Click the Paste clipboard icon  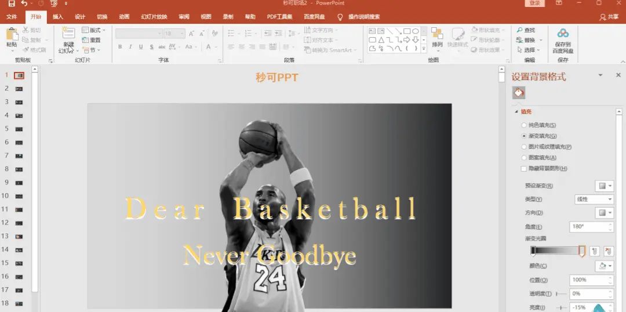click(x=12, y=36)
